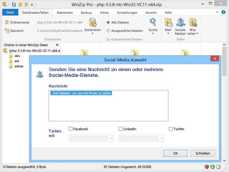
Task: Close the Ordner in einer WinZip-Datei pane
Action: click(57, 45)
